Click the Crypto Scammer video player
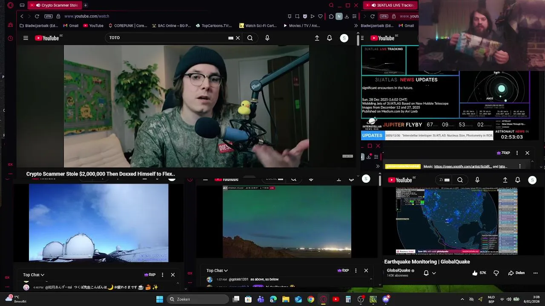 pyautogui.click(x=186, y=106)
